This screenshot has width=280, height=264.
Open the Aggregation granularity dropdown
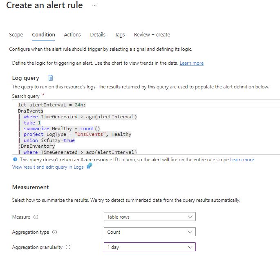[x=150, y=247]
